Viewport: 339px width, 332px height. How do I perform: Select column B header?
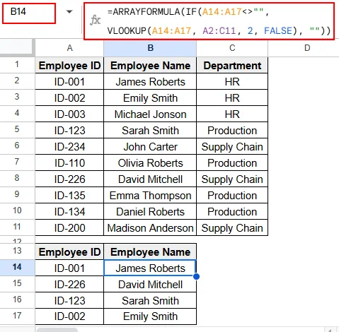tap(150, 48)
